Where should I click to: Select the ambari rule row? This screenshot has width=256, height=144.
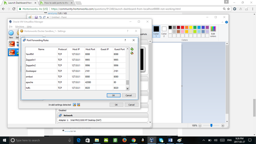point(75,77)
